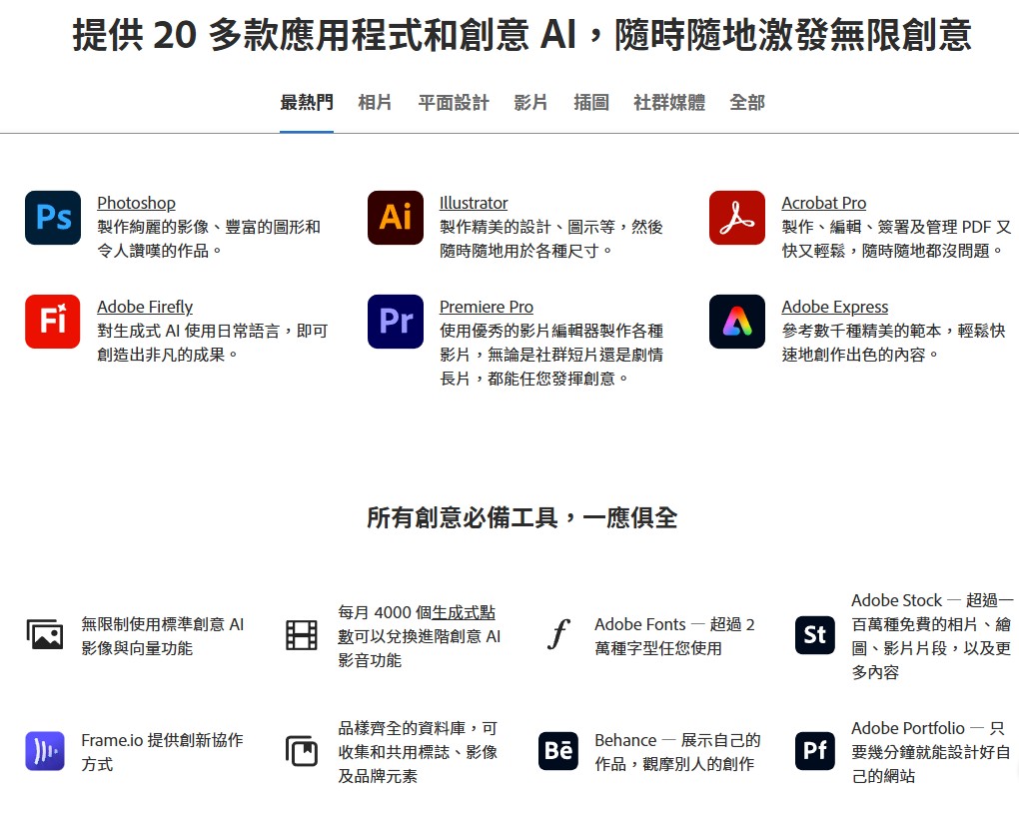Click the Illustrator Ai app icon
The width and height of the screenshot is (1019, 814).
(396, 218)
